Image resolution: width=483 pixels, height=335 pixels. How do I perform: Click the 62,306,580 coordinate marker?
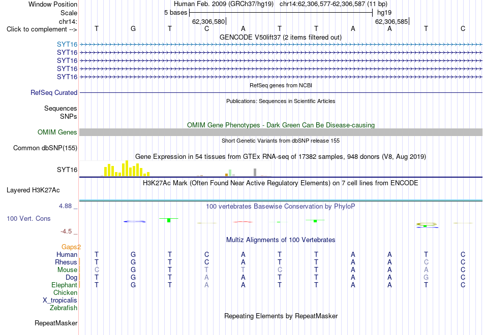tap(208, 21)
